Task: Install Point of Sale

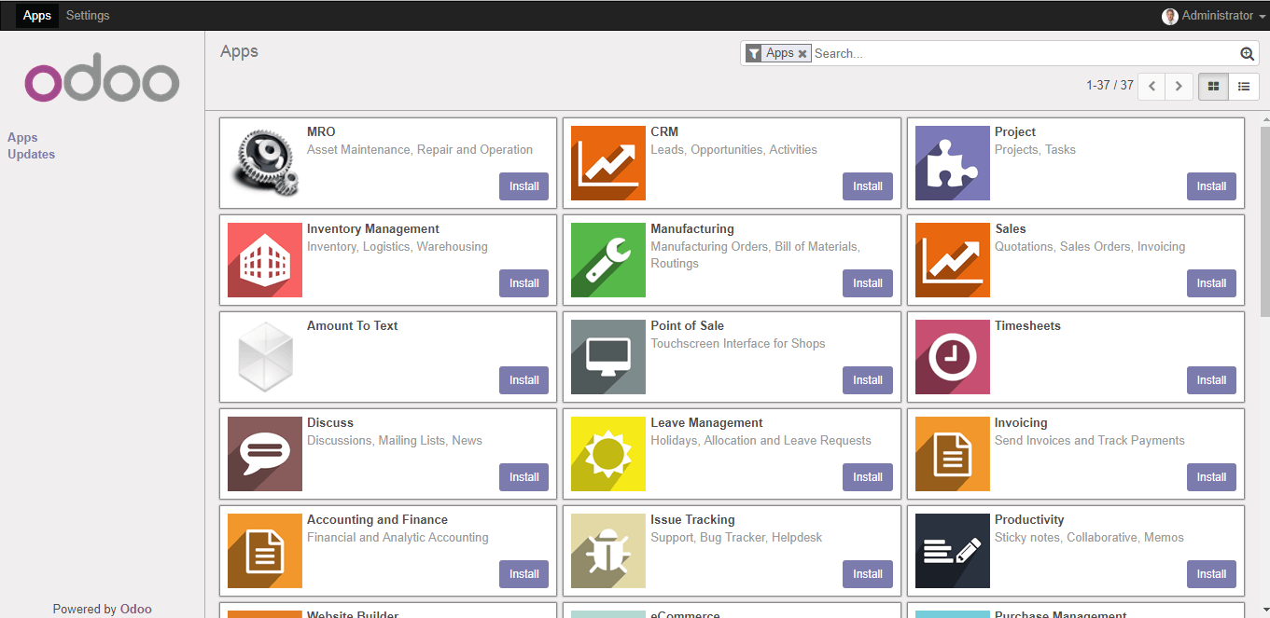Action: pos(867,380)
